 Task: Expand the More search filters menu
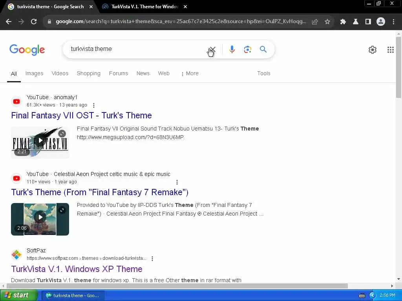(x=190, y=73)
